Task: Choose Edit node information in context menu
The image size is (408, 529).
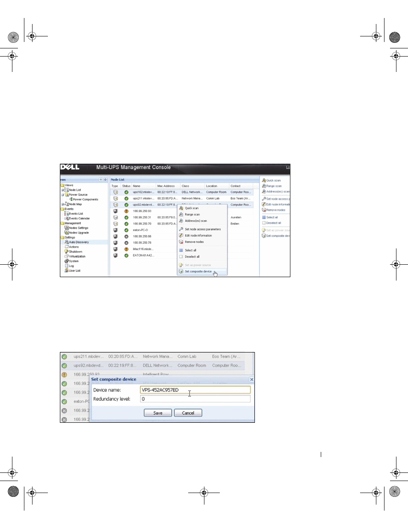Action: (x=202, y=236)
